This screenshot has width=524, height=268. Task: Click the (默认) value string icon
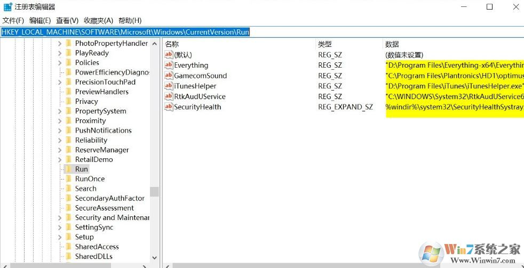pyautogui.click(x=169, y=54)
